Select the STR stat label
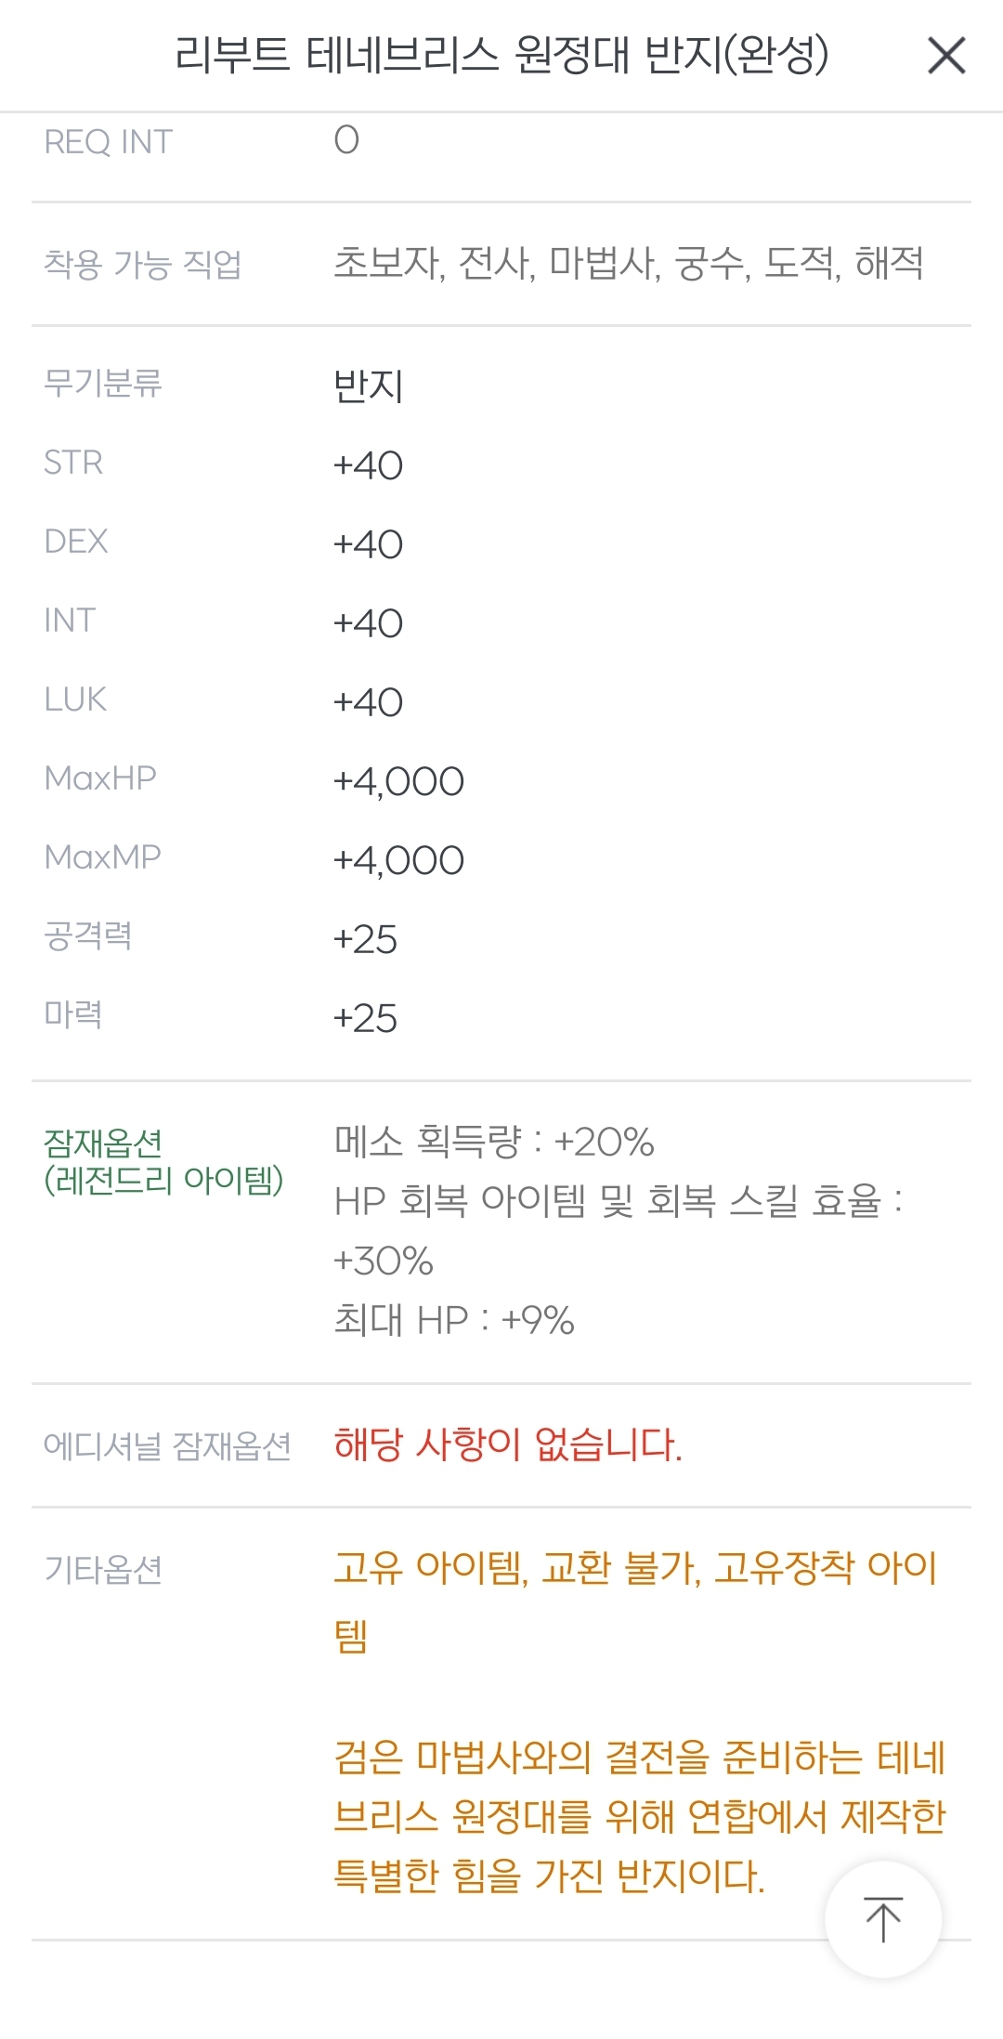Screen dimensions: 1003x2039 coord(73,463)
